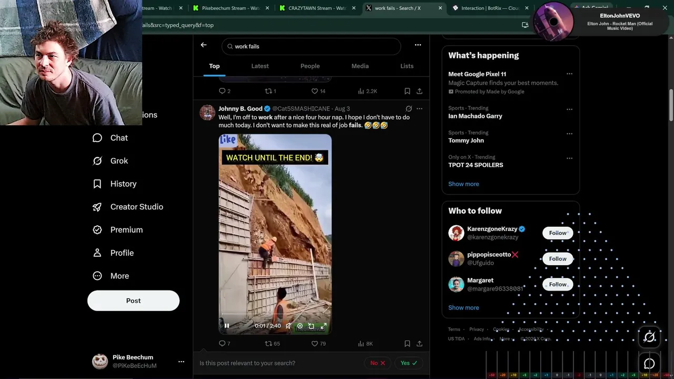The height and width of the screenshot is (379, 674).
Task: Open Pike Beechum account options menu
Action: (181, 362)
